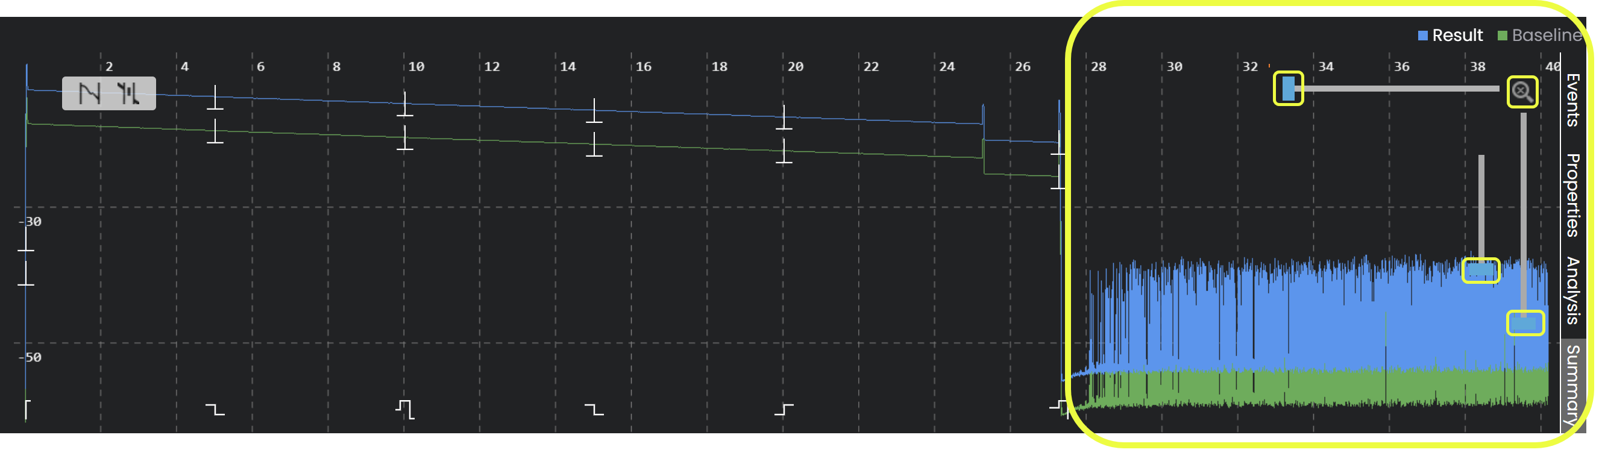The image size is (1602, 470).
Task: Click the time axis label 12
Action: click(x=492, y=66)
